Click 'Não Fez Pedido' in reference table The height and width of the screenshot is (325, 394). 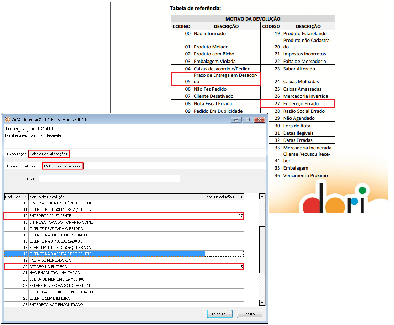210,89
